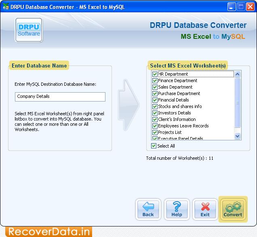Image resolution: width=257 pixels, height=237 pixels.
Task: Click the worksheet list scroll down arrow
Action: pyautogui.click(x=237, y=136)
